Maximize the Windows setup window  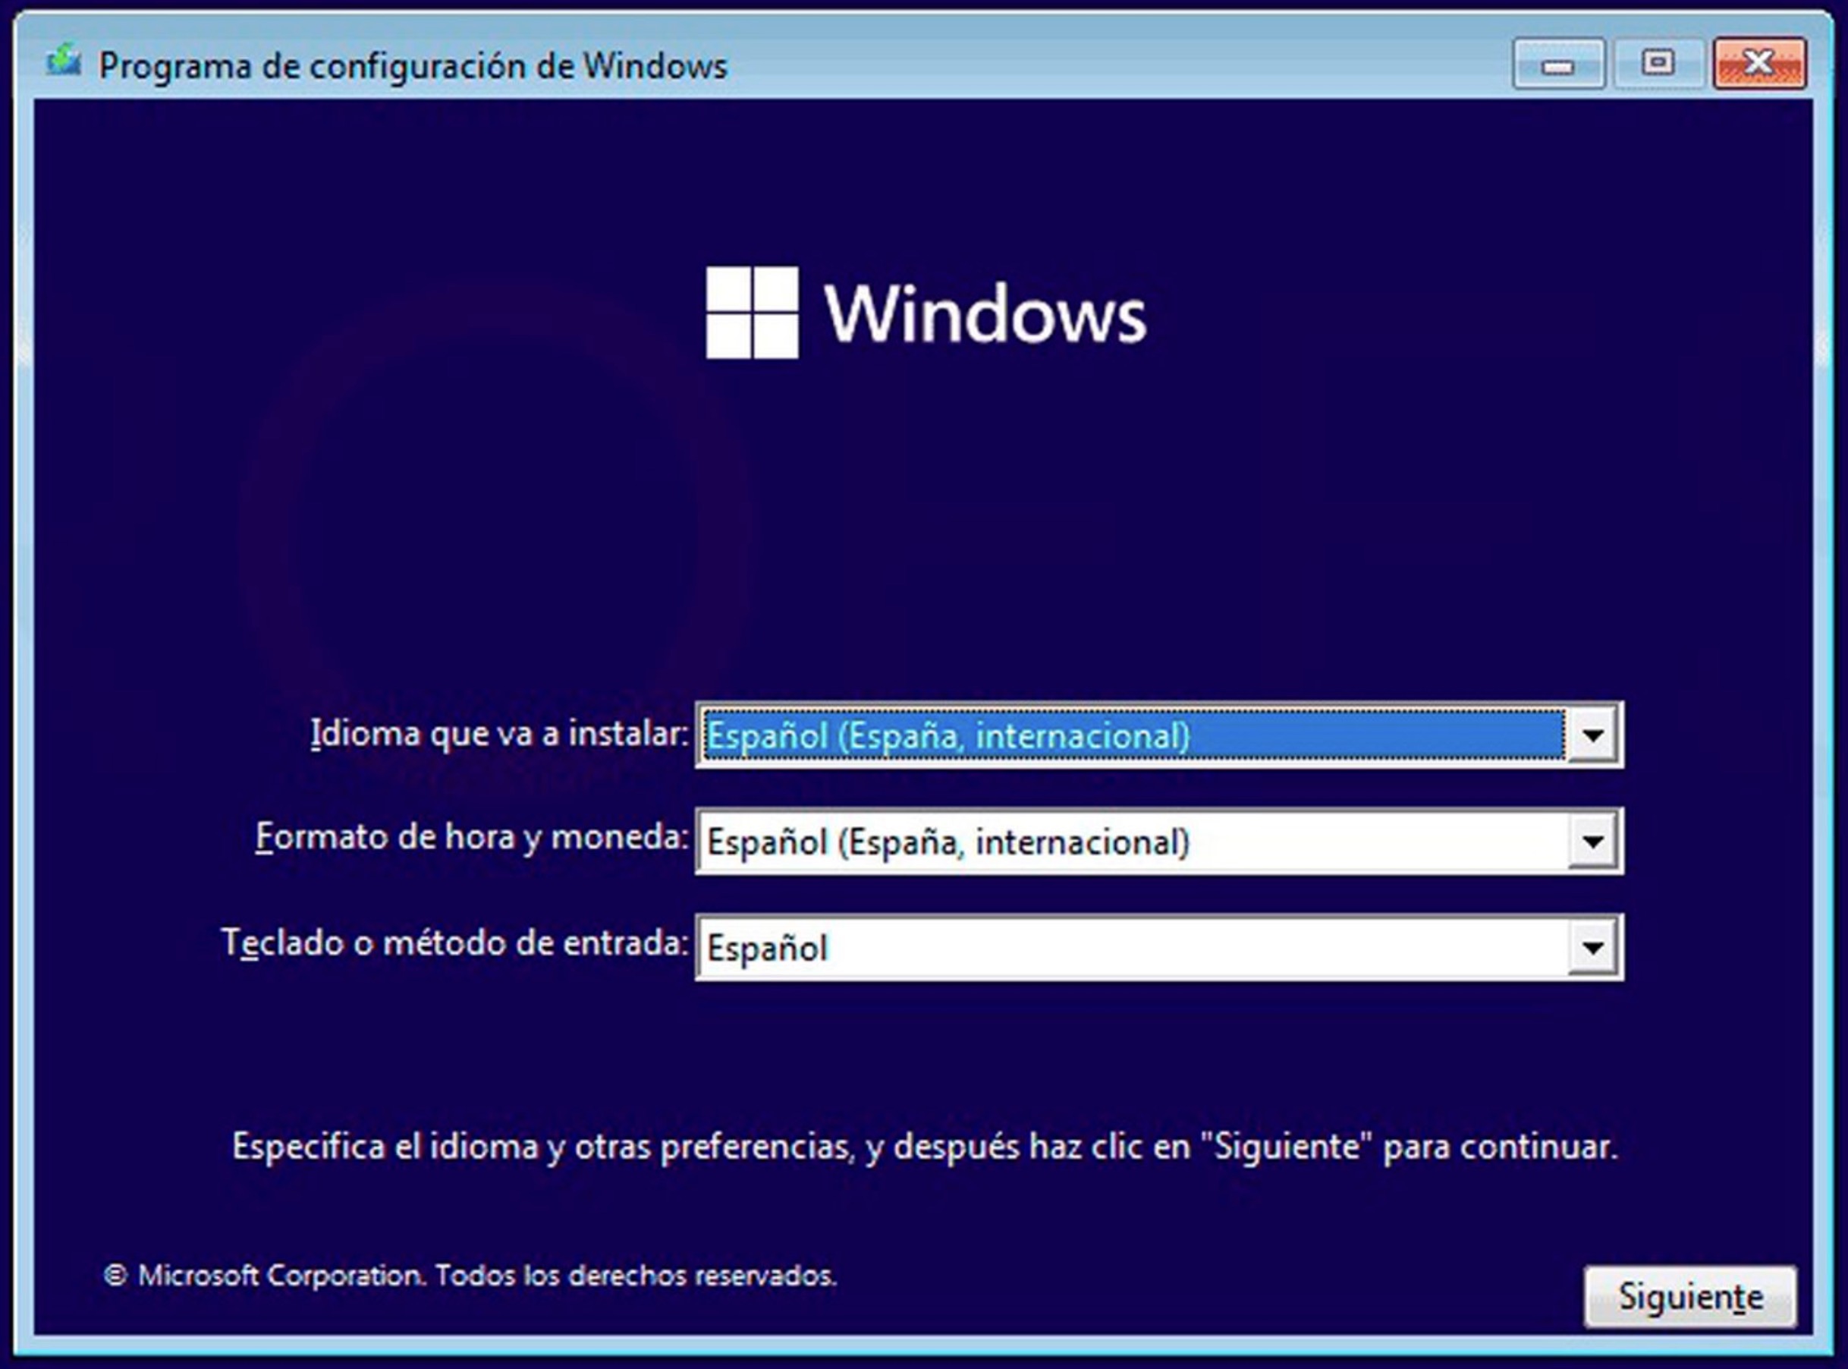point(1657,64)
